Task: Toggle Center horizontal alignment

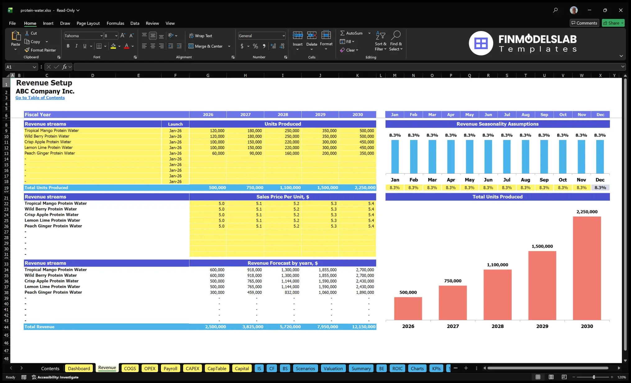Action: [x=153, y=46]
